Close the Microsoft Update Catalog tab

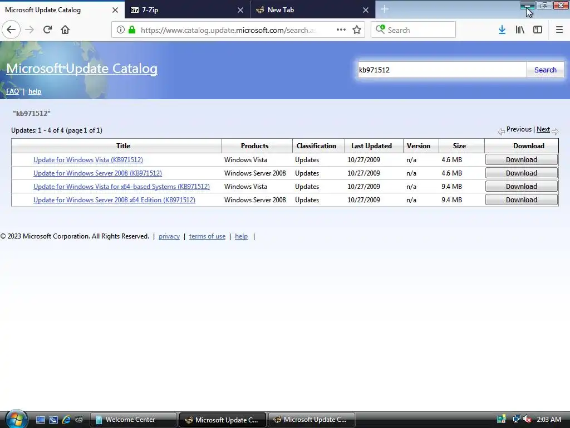tap(115, 10)
